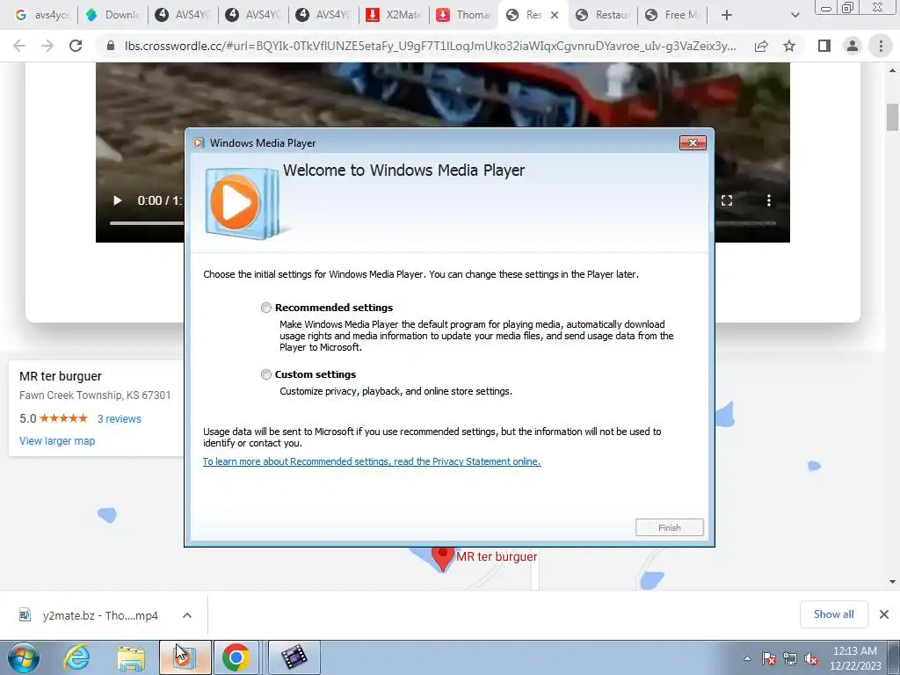Viewport: 900px width, 675px height.
Task: Click the Chrome taskbar icon
Action: [236, 657]
